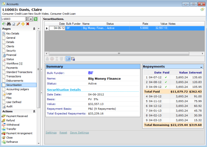Click the Withdrawal action icon
Viewport: 207px width, 147px height.
pos(4,125)
